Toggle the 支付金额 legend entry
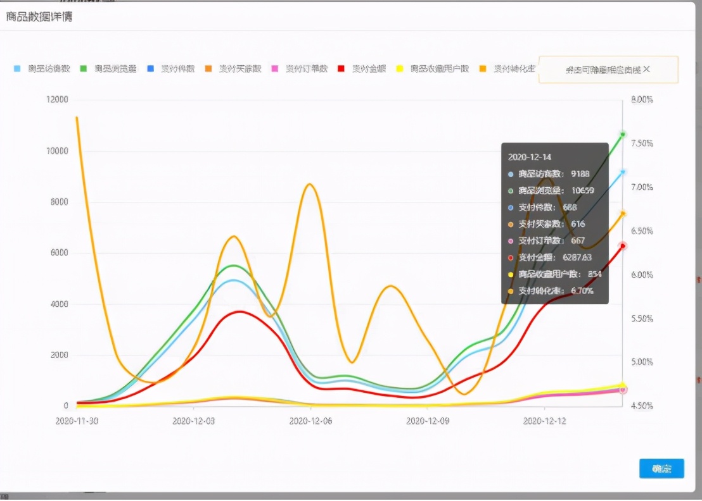 point(362,69)
